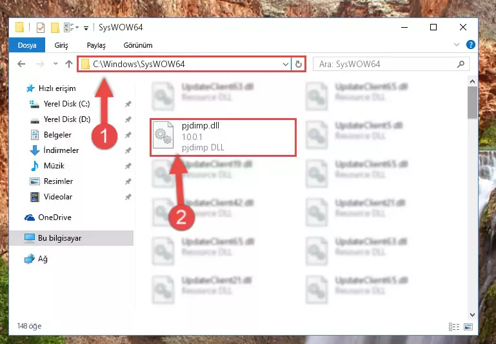
Task: Click the music note icon for Müzik
Action: pos(34,166)
